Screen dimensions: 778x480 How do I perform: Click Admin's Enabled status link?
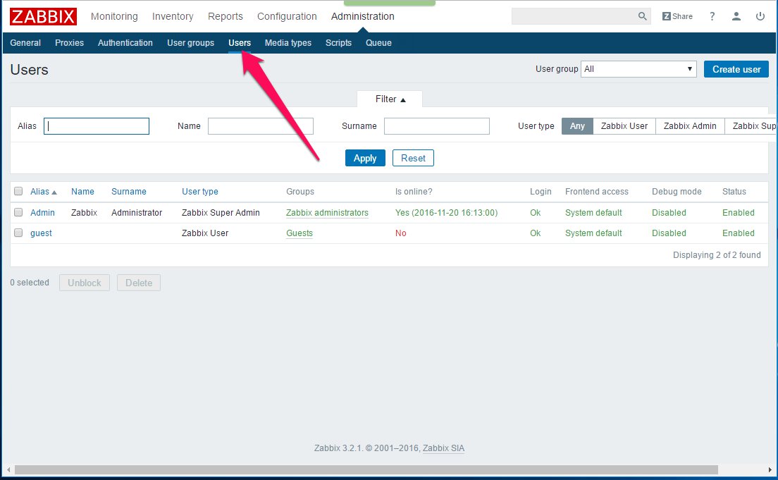click(x=739, y=212)
